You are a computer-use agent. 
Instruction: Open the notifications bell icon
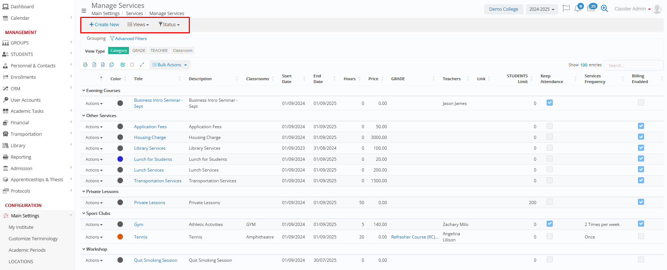[x=577, y=9]
